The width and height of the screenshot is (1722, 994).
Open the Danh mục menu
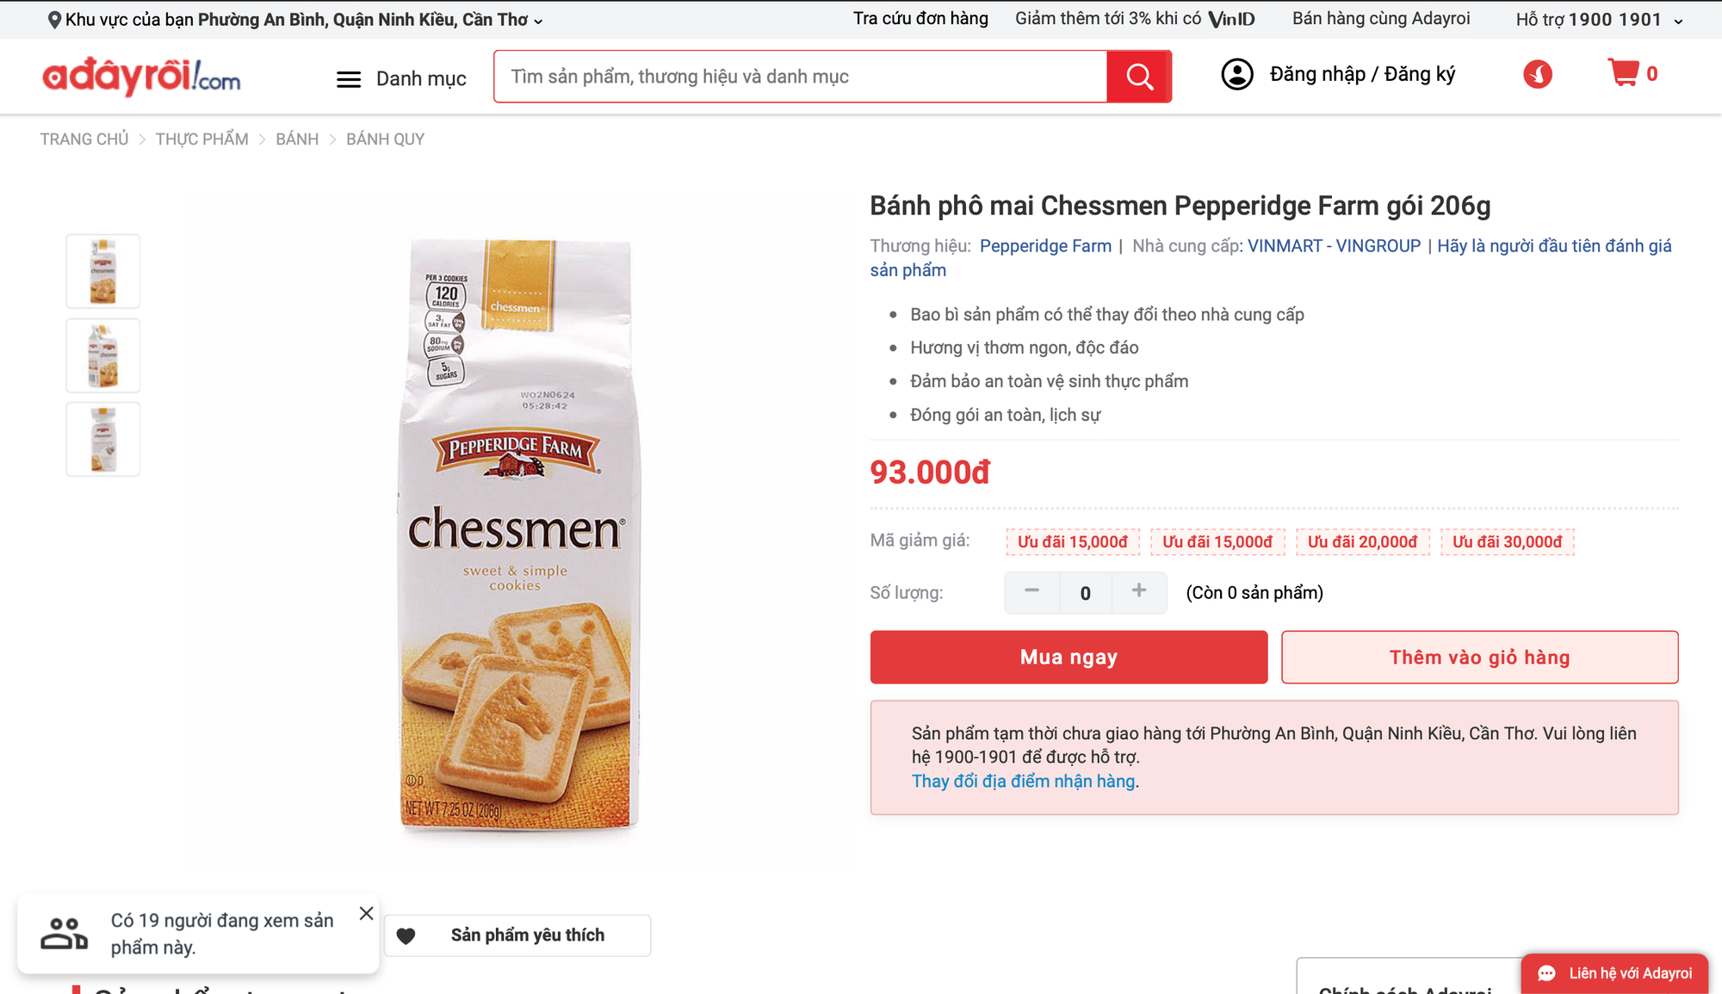[x=400, y=78]
